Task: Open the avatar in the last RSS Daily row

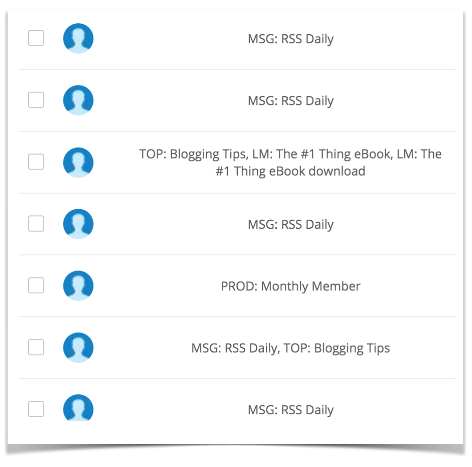Action: coord(78,409)
